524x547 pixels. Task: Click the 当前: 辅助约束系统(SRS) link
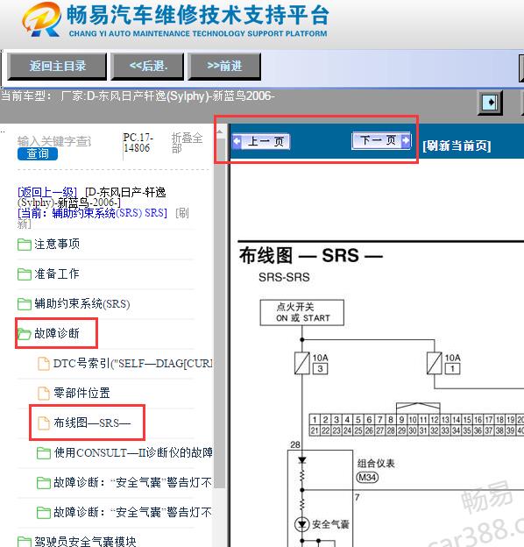pos(92,213)
